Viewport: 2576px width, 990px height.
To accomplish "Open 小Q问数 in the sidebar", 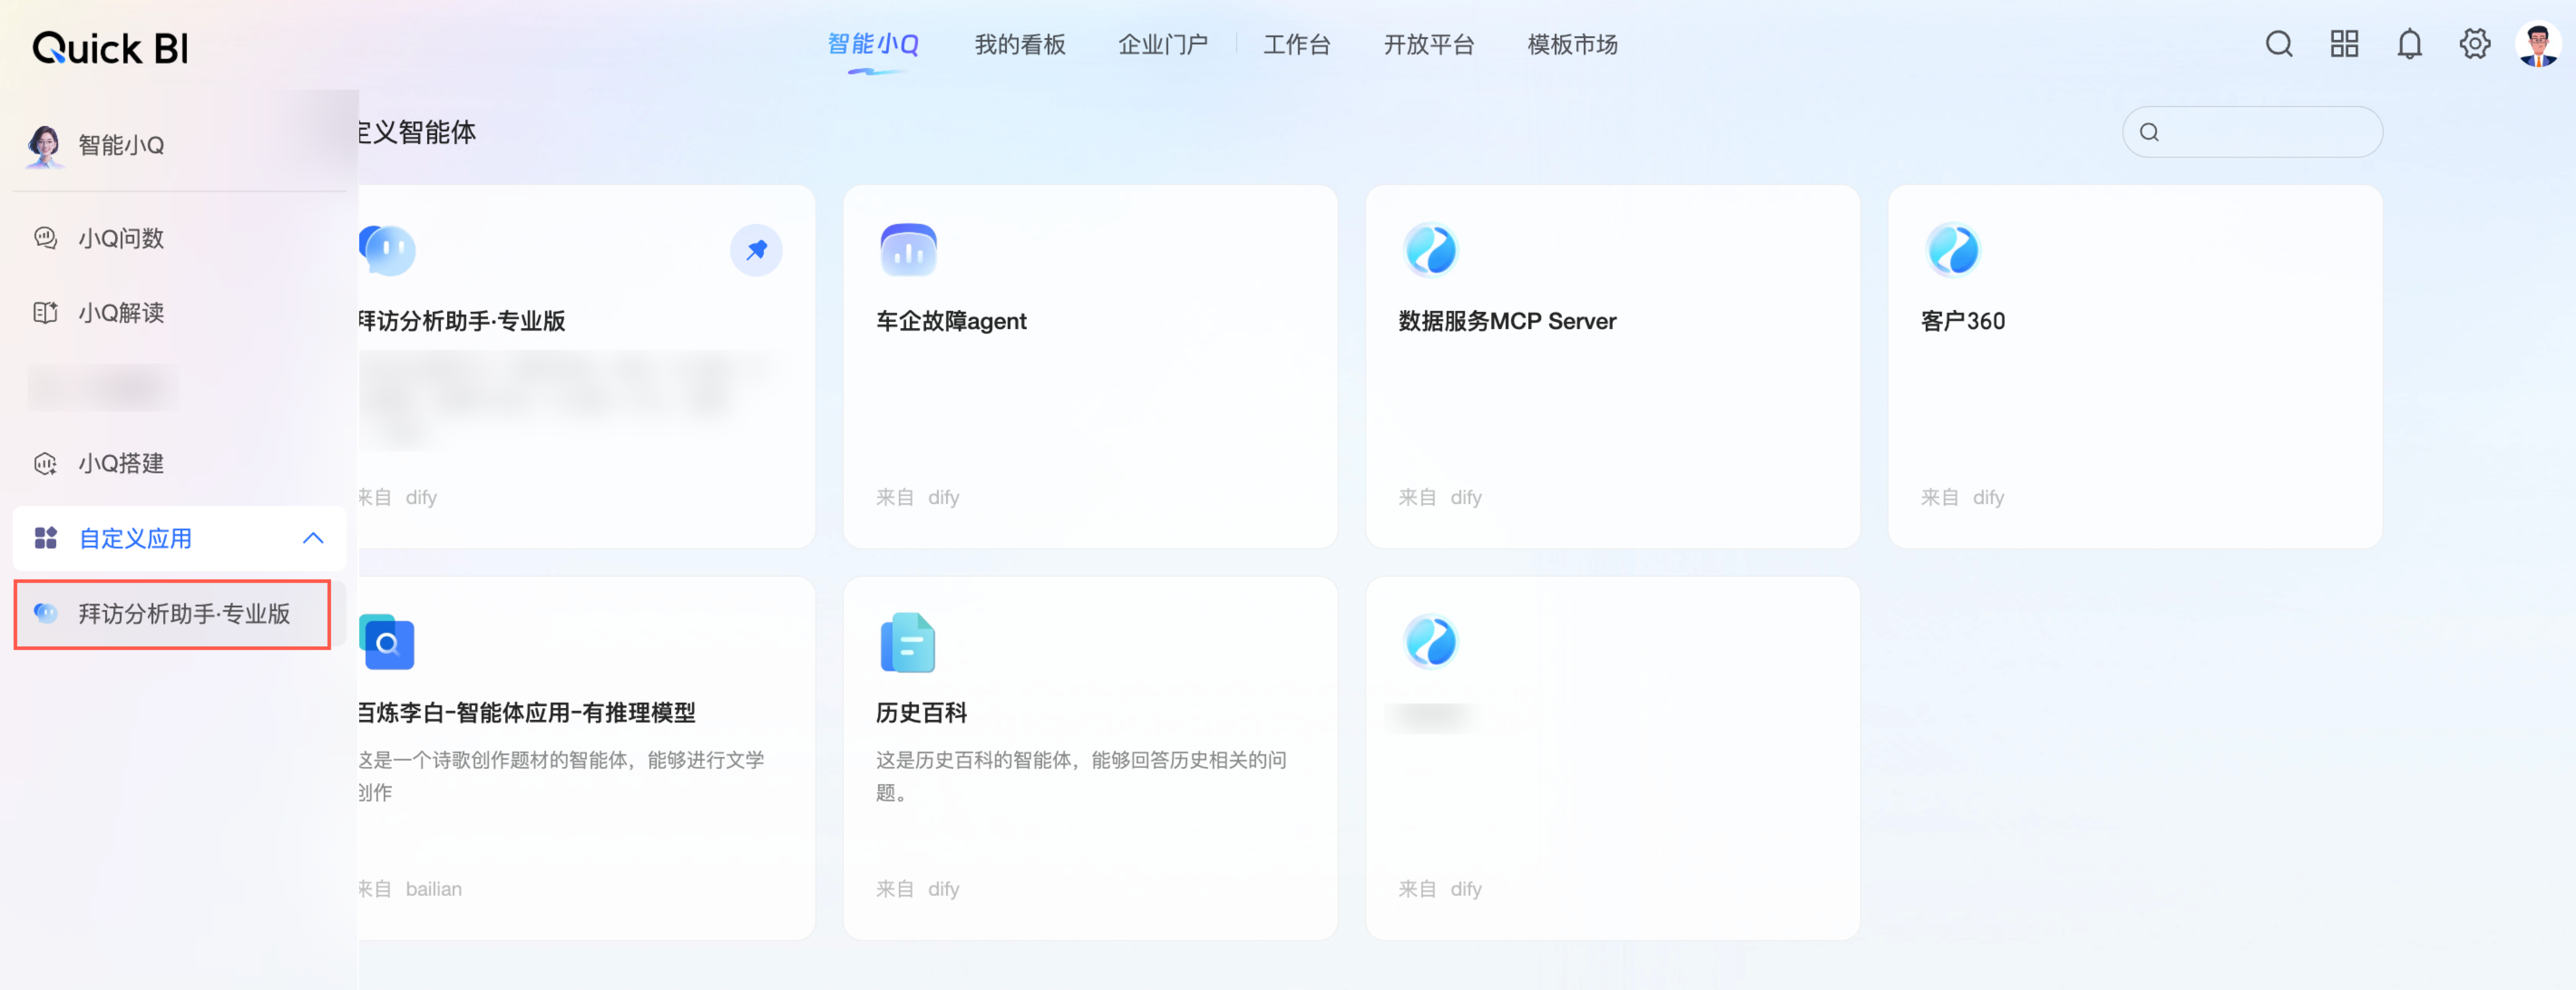I will pyautogui.click(x=120, y=238).
